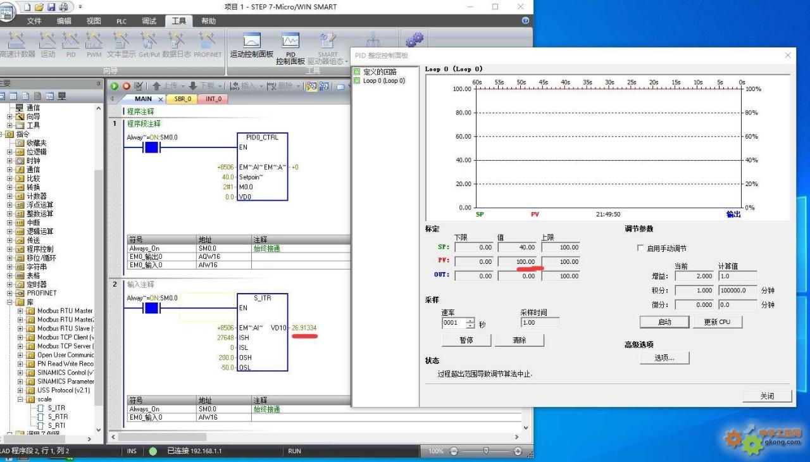The width and height of the screenshot is (810, 462).
Task: Click the help question mark icon
Action: click(525, 21)
